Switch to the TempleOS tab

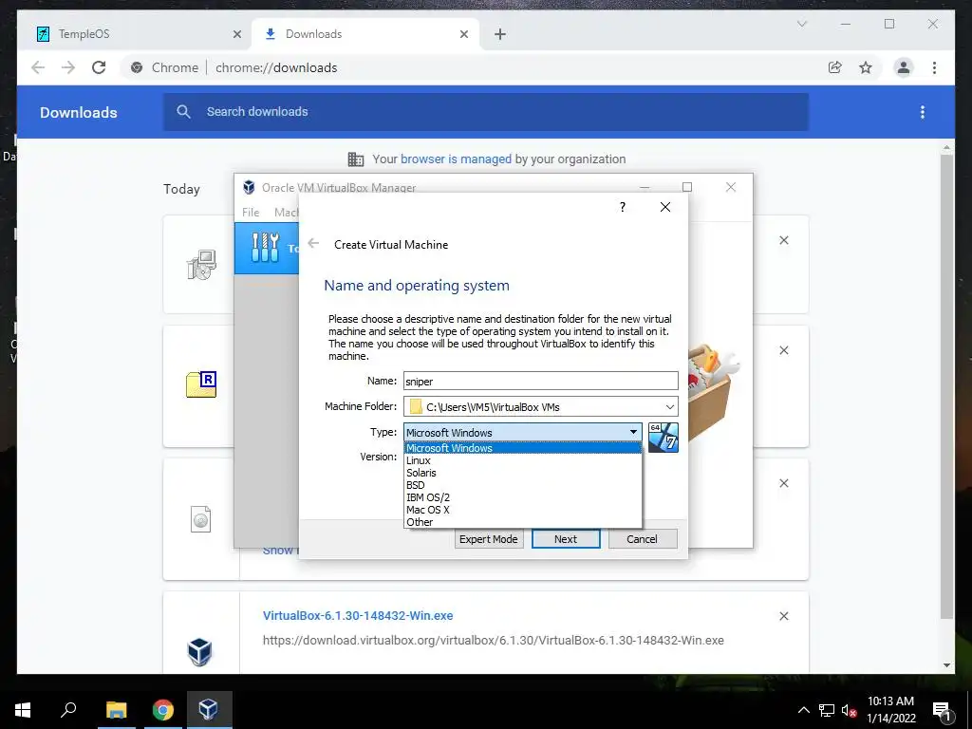coord(134,34)
